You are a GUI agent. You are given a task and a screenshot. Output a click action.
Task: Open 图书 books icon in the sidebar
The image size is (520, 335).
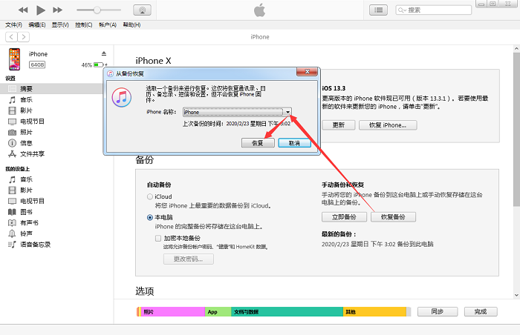(x=13, y=212)
